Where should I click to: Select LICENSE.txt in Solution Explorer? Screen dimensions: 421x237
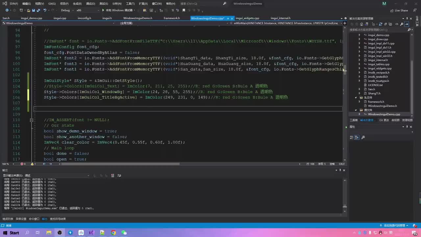tap(375, 85)
